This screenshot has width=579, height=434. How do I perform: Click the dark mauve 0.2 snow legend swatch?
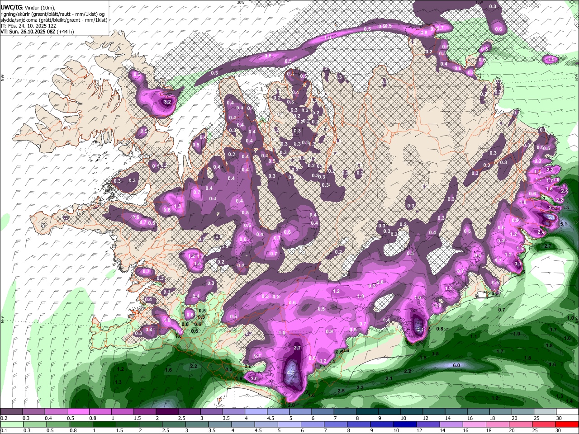pyautogui.click(x=11, y=412)
